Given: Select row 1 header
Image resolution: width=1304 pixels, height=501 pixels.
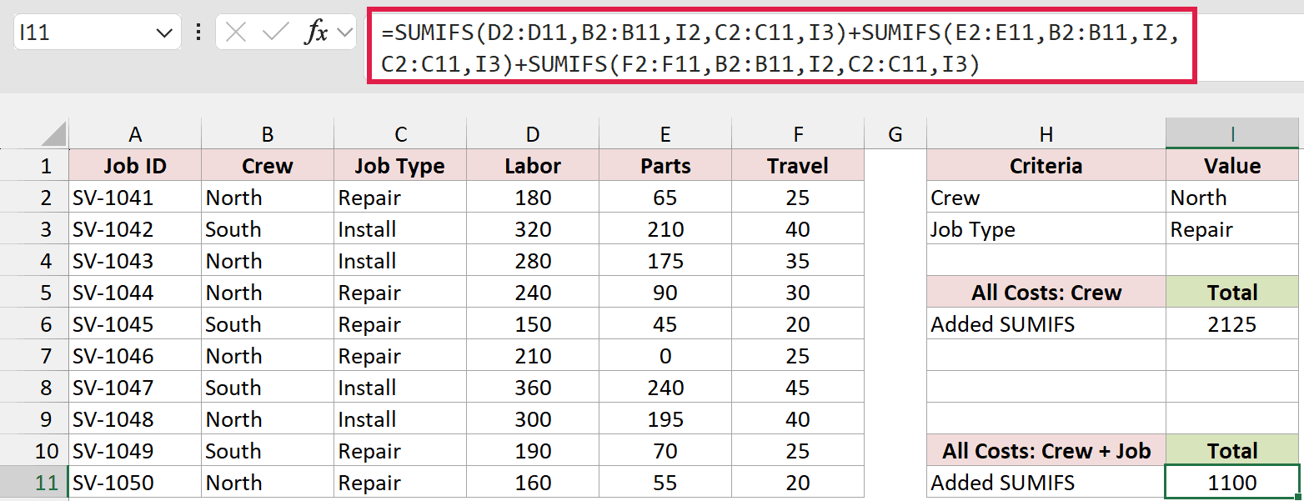Looking at the screenshot, I should point(34,166).
